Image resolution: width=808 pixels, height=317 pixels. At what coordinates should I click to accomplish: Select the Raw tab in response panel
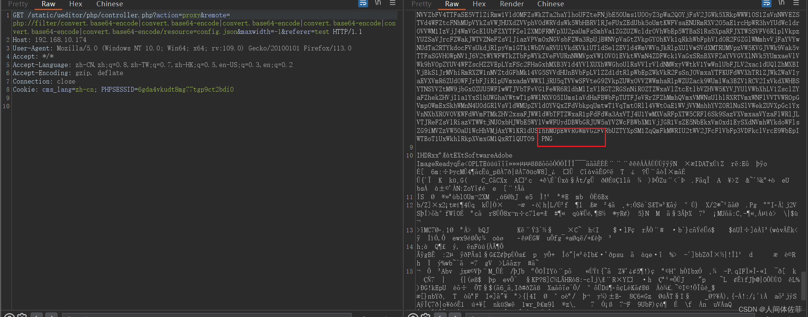(452, 4)
